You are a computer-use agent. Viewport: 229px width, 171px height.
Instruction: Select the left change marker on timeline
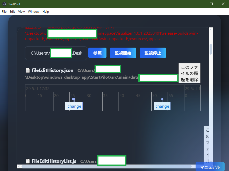(74, 106)
